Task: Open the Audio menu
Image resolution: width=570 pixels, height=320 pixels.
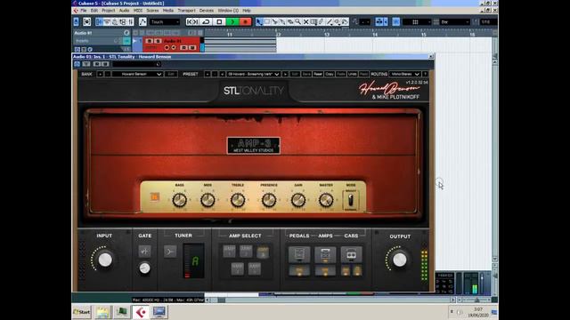Action: point(125,11)
